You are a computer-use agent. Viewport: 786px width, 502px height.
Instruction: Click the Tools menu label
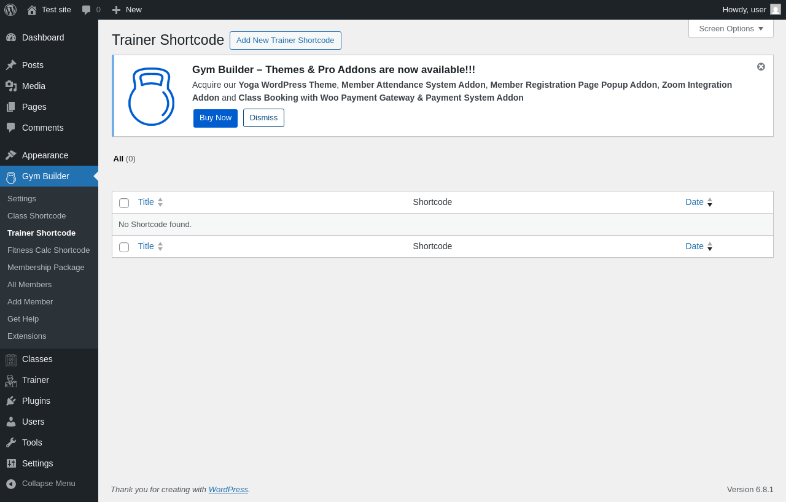[x=32, y=442]
